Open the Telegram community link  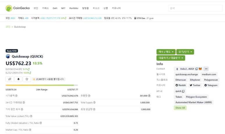click(211, 85)
